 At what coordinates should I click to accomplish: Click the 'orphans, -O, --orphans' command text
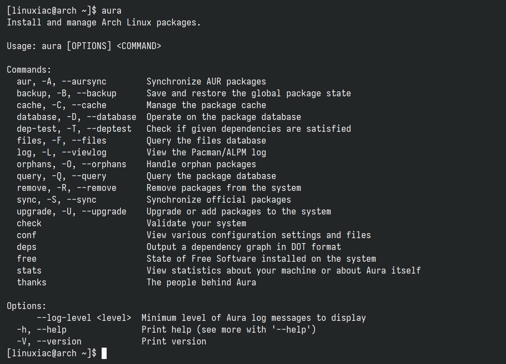click(71, 164)
